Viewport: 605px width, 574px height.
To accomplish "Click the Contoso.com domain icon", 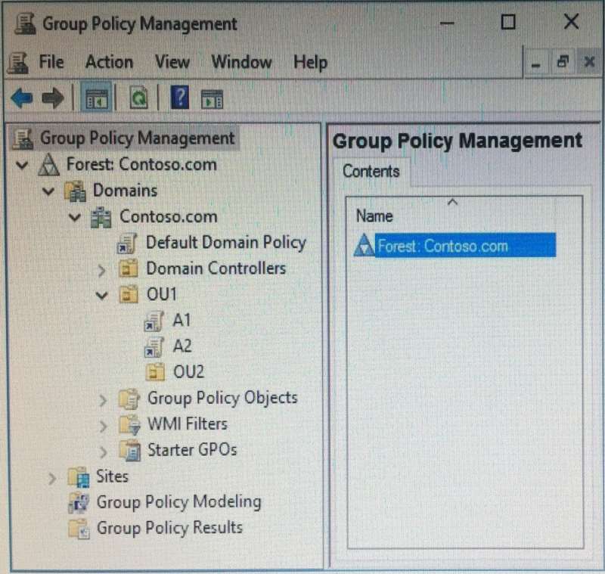I will point(101,218).
